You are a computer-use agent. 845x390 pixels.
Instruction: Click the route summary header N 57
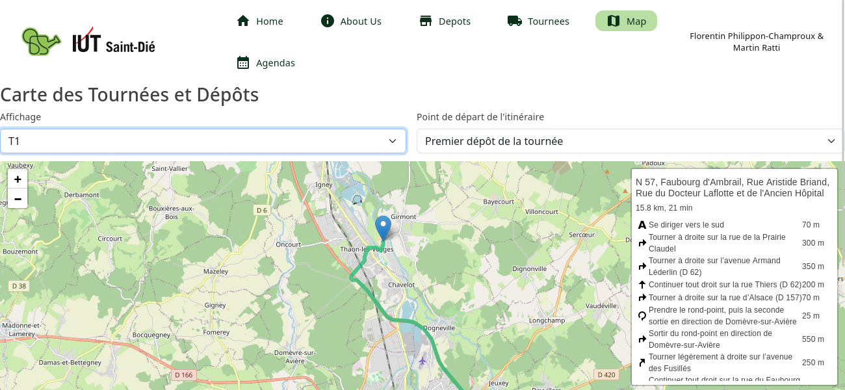(x=733, y=188)
